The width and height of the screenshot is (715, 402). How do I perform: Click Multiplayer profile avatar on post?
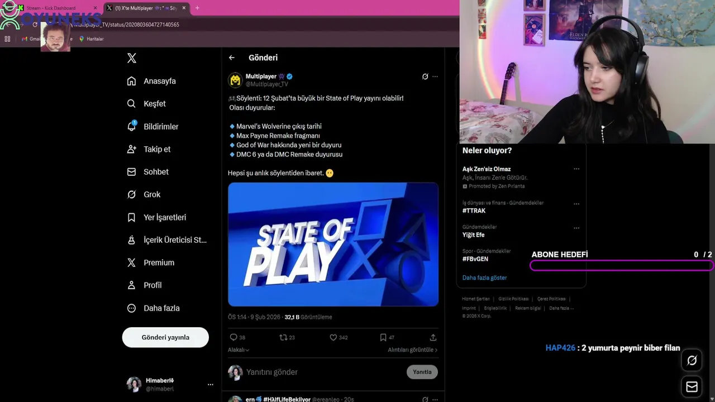tap(235, 80)
